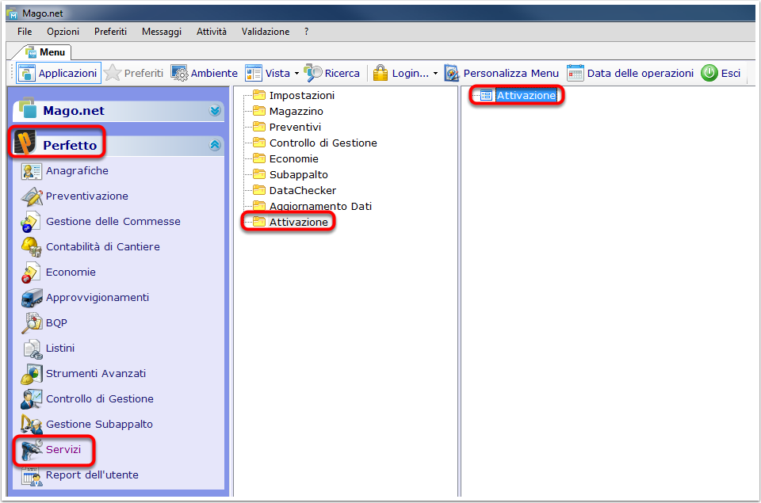Click the Mago.net application logo icon

pyautogui.click(x=27, y=109)
